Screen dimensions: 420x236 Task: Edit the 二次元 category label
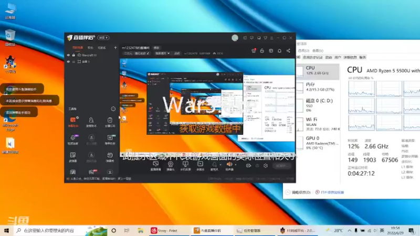136,53
